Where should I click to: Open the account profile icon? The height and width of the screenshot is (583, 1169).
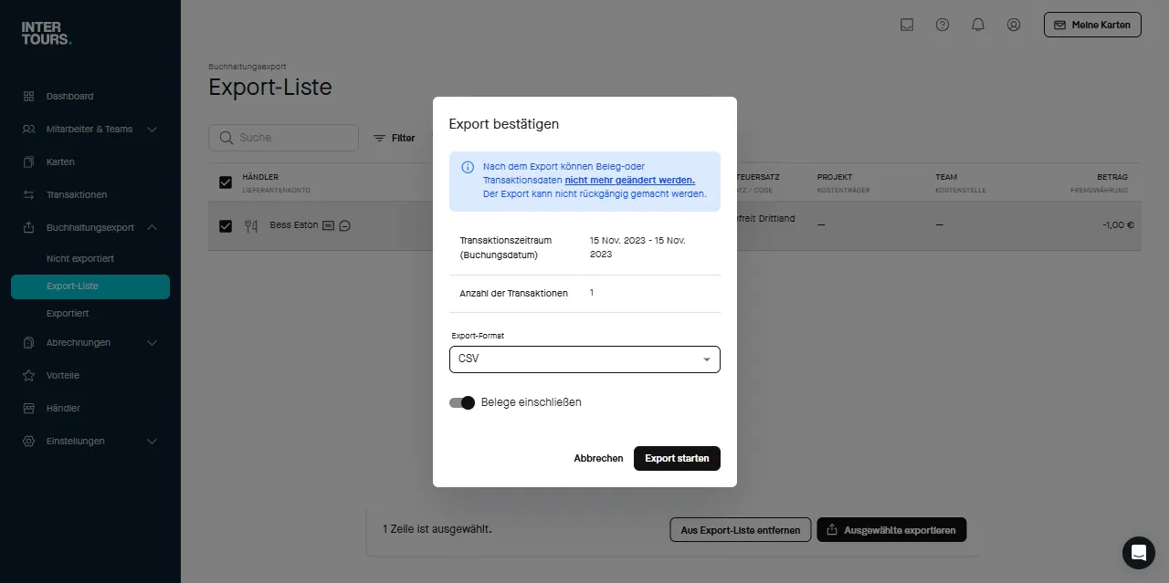1014,25
